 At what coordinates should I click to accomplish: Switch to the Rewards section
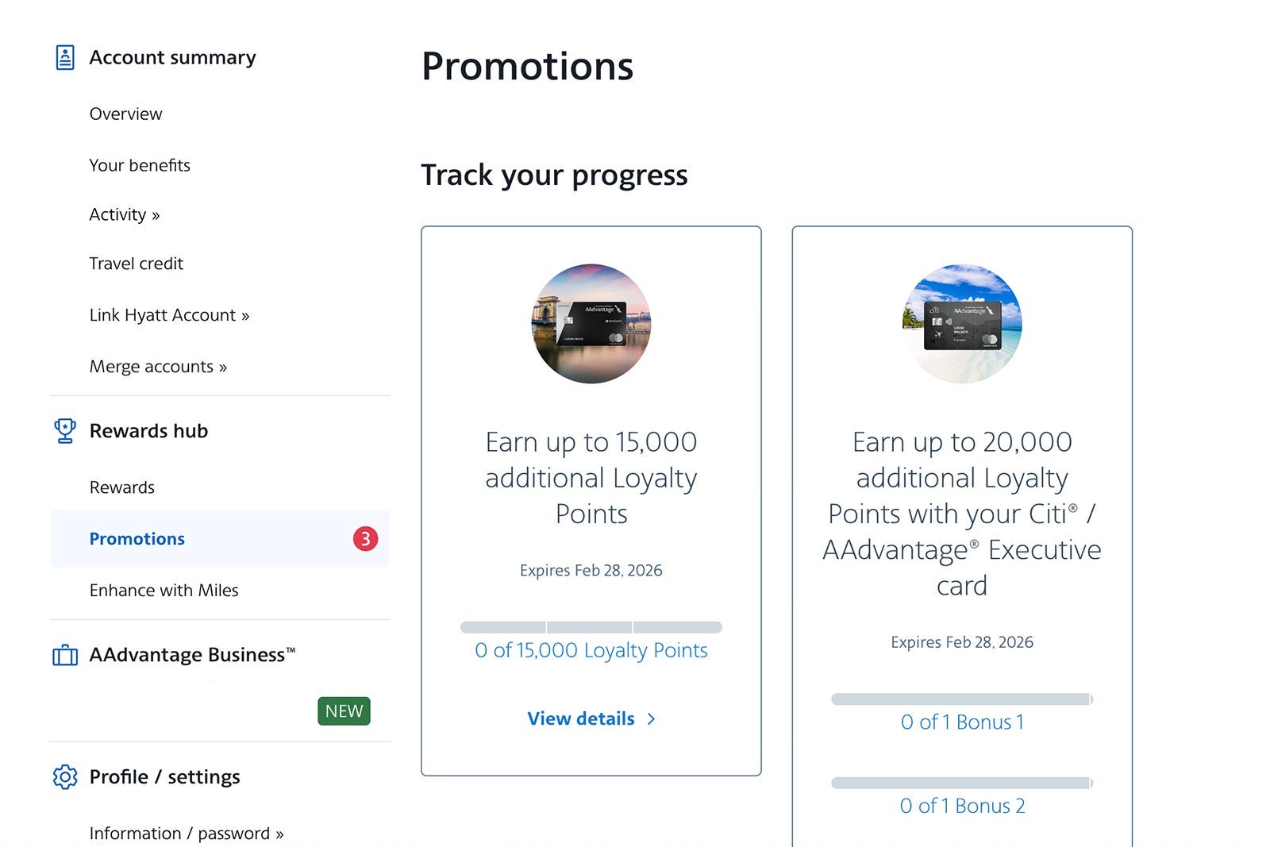[121, 487]
